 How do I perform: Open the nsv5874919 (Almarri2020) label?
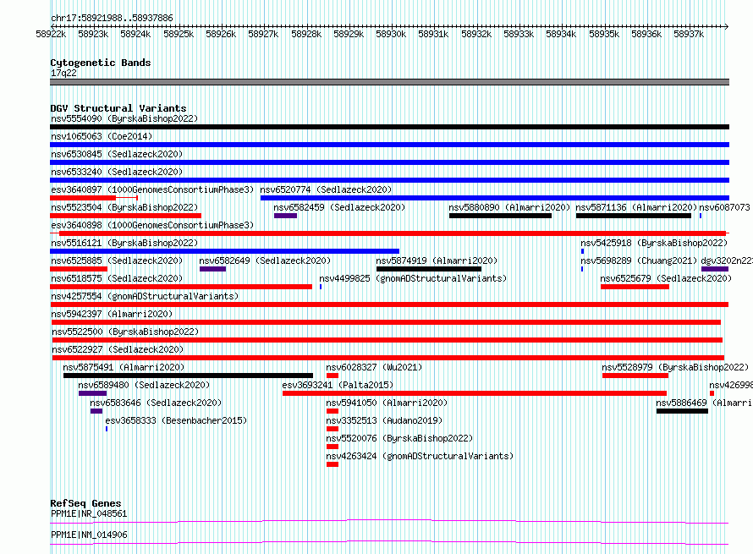(x=437, y=261)
